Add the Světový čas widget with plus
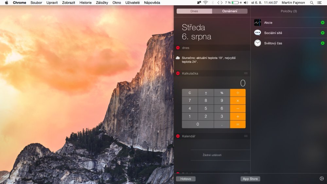Viewport: 327px width, 184px height. pyautogui.click(x=322, y=43)
